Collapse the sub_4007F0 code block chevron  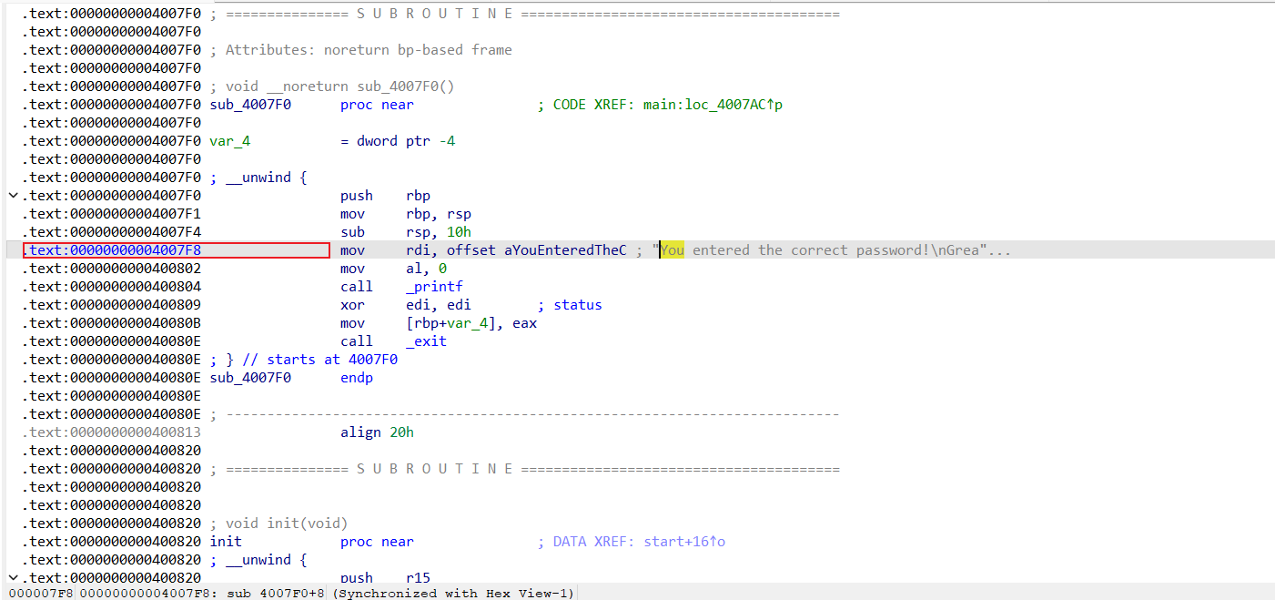coord(13,196)
